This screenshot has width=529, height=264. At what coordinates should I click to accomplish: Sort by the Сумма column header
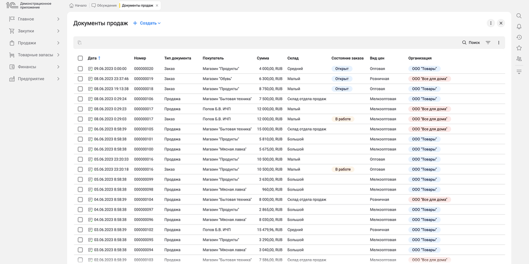tap(263, 58)
